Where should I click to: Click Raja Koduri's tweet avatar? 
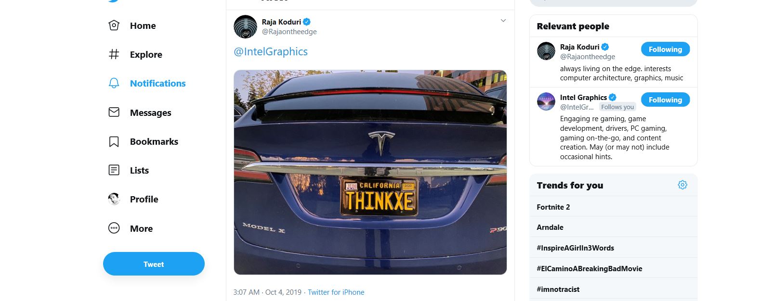point(245,26)
